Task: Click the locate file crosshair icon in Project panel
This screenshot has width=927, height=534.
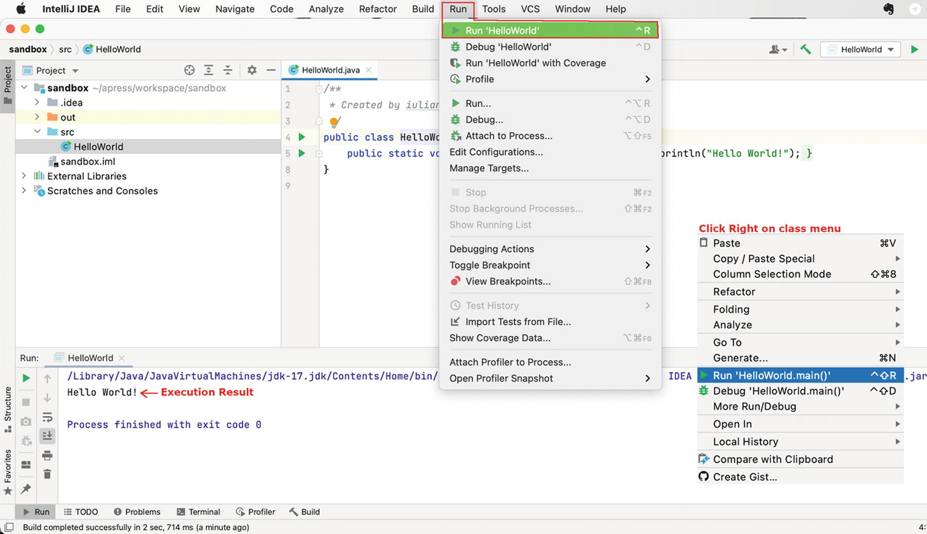Action: 189,70
